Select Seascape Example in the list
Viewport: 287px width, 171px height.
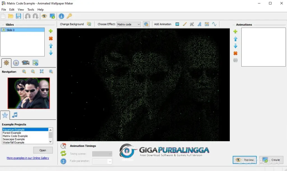(25, 139)
